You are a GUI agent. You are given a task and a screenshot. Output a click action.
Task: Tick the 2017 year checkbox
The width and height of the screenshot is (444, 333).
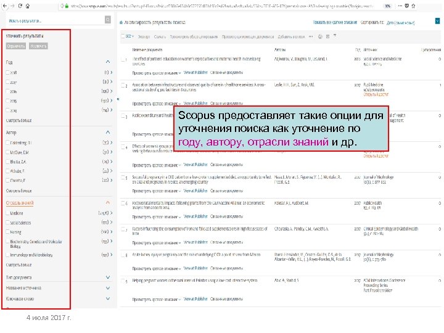[7, 82]
